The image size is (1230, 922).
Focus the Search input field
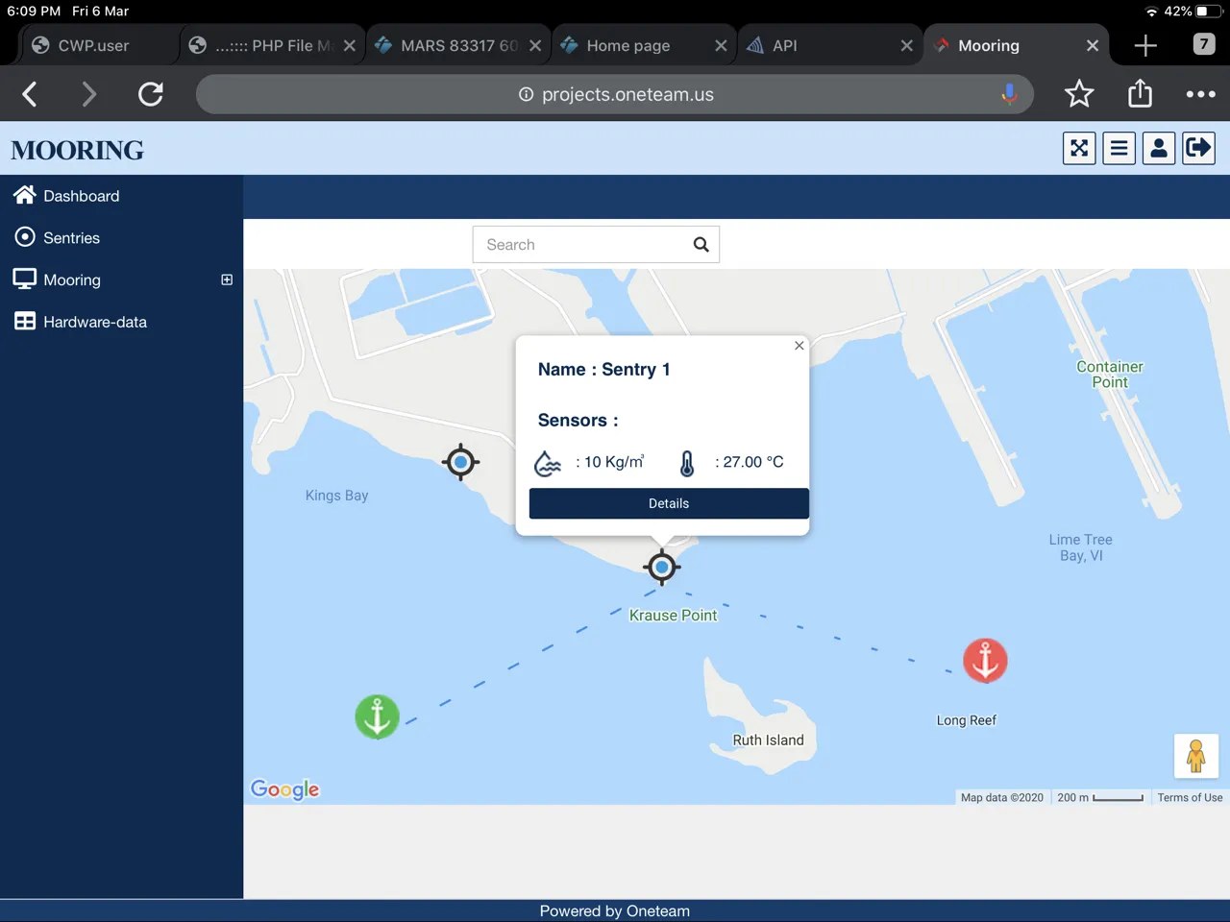pyautogui.click(x=596, y=245)
